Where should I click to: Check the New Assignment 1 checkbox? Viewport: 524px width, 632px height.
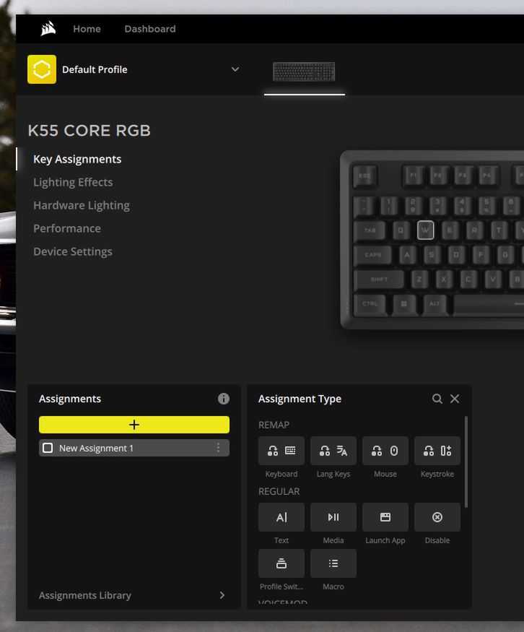[48, 448]
